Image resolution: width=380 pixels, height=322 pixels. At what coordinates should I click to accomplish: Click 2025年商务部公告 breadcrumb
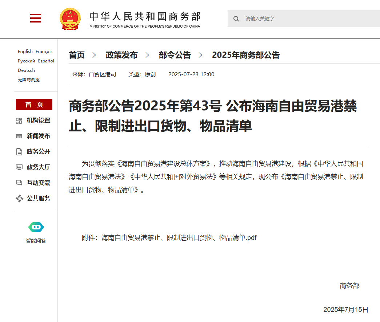246,55
